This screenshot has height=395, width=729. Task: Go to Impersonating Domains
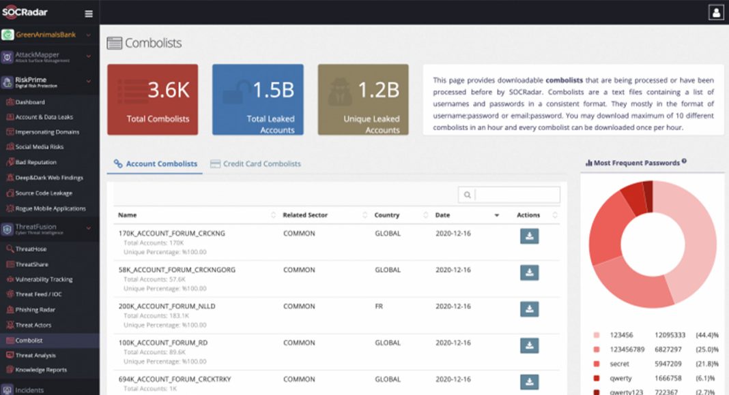pyautogui.click(x=47, y=131)
